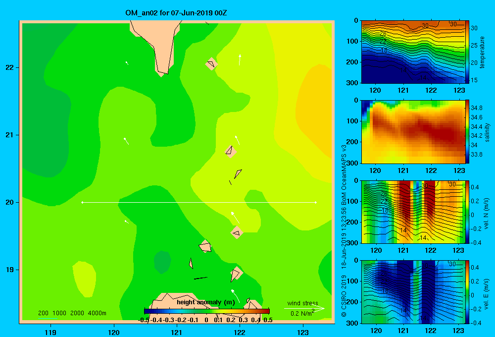
Task: Click the "wind stress" legend label
Action: point(303,303)
